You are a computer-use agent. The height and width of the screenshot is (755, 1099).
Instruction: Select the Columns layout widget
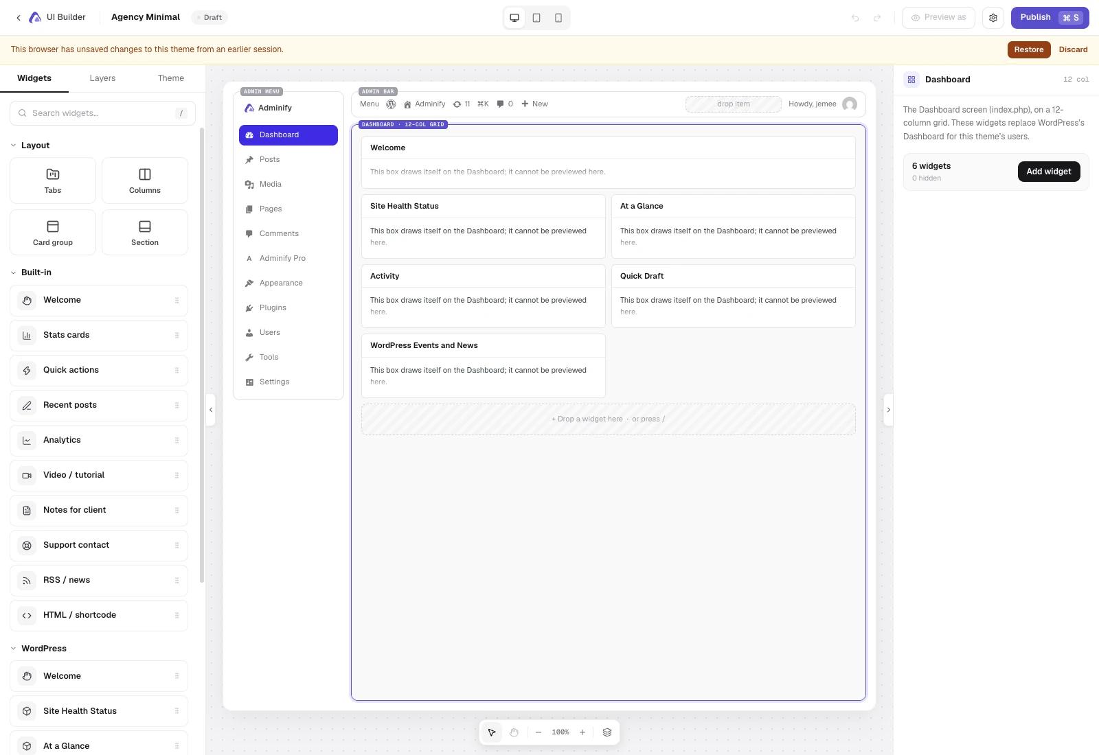[145, 181]
